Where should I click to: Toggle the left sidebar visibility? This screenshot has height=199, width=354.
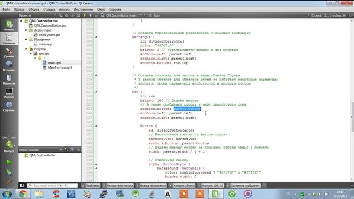(x=22, y=186)
